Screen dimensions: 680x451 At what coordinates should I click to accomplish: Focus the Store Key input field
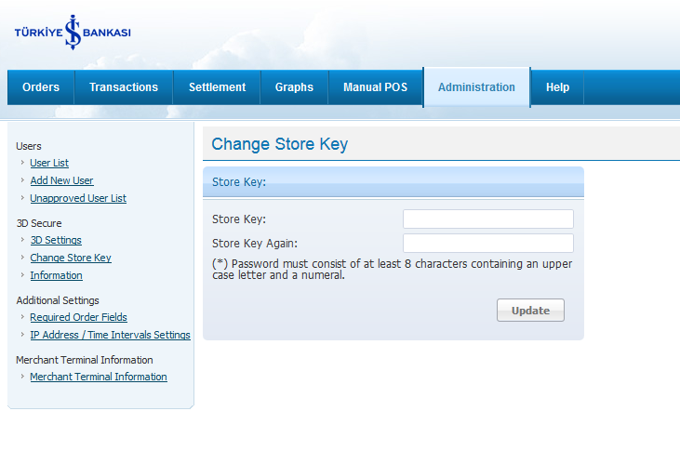pos(487,219)
